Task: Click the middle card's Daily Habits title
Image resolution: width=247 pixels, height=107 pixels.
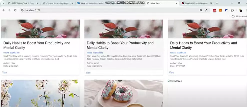Action: [x=120, y=45]
